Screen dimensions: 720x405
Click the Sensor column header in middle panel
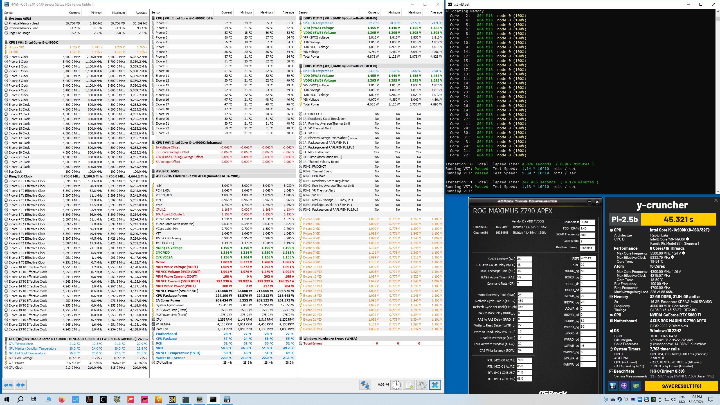(x=156, y=12)
